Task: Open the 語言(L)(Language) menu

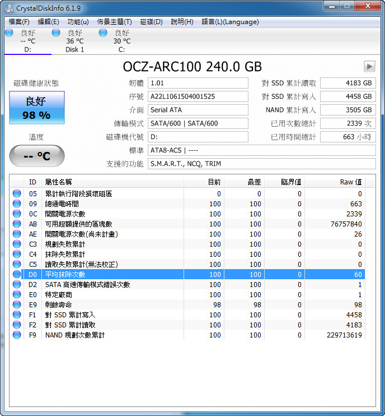Action: tap(230, 22)
